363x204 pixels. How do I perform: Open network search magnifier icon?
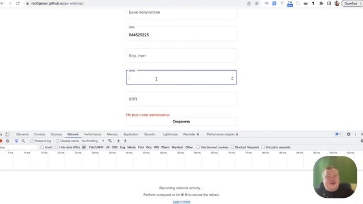point(23,141)
